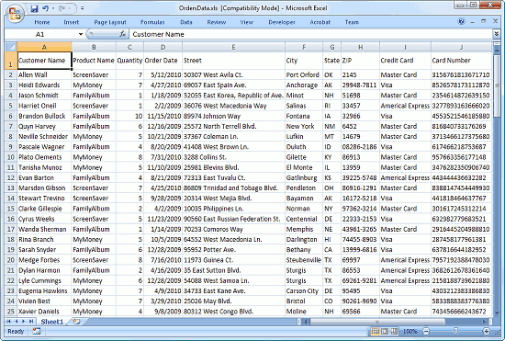
Task: Switch to Normal view in status bar
Action: 375,331
